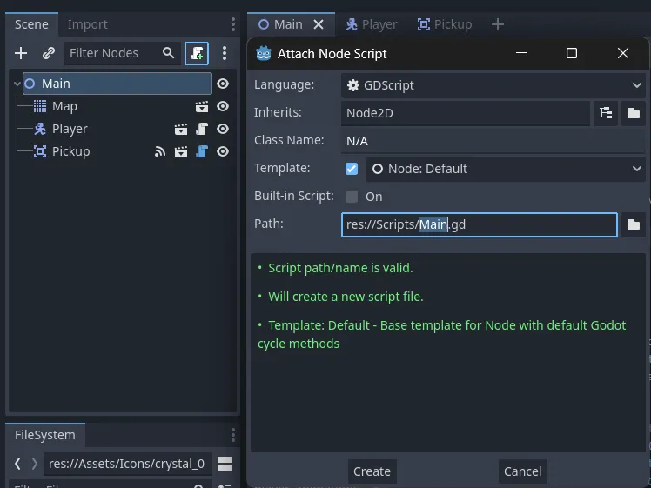This screenshot has height=488, width=651.
Task: Toggle visibility of the Main node
Action: click(x=223, y=84)
